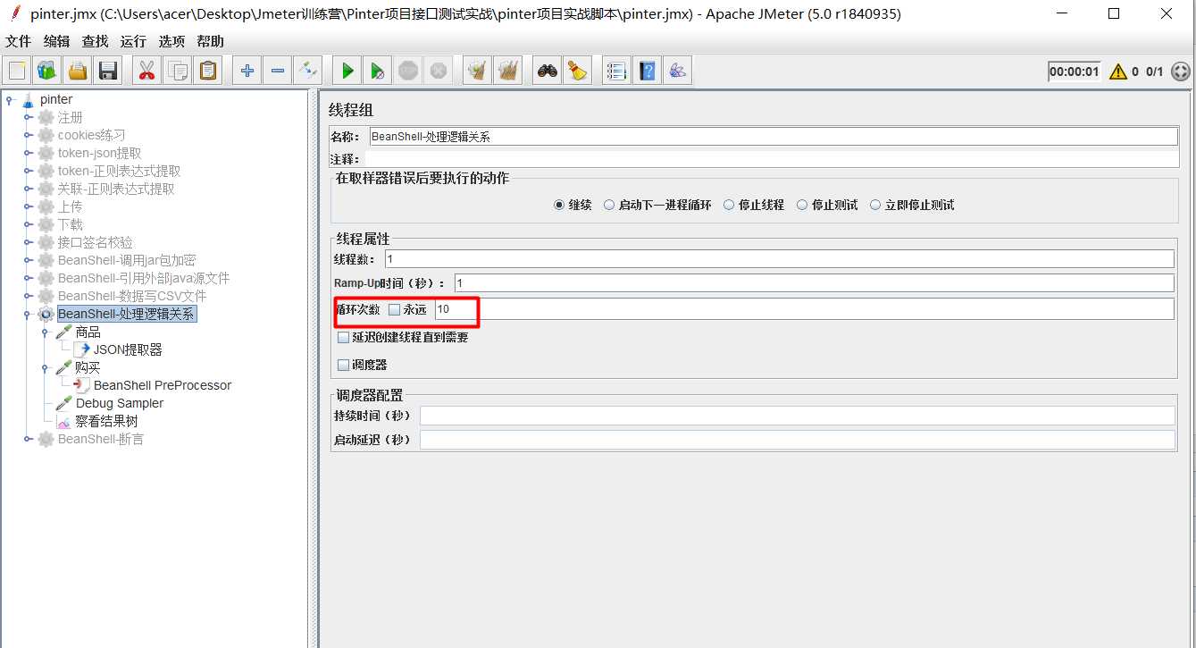
Task: Open Help with question mark icon
Action: click(647, 71)
